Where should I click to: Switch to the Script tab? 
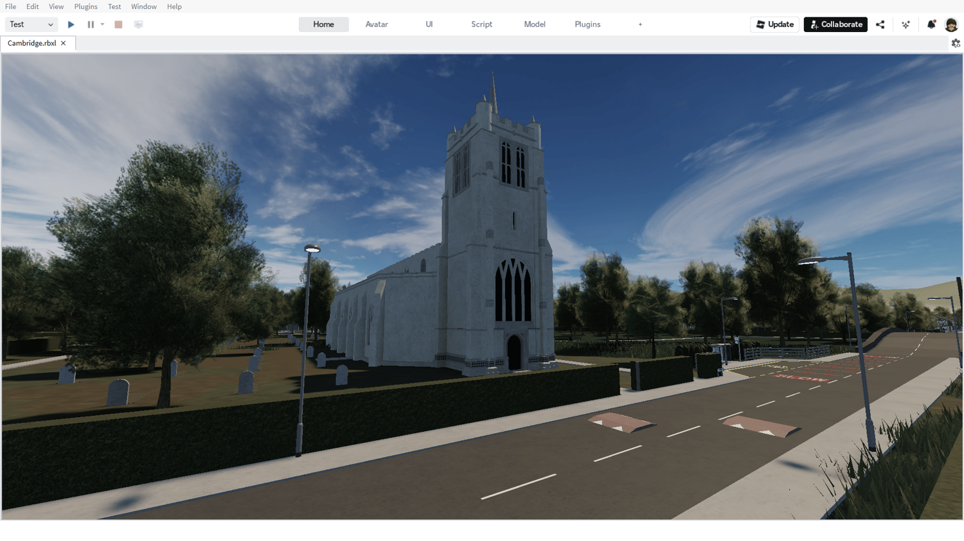click(482, 24)
